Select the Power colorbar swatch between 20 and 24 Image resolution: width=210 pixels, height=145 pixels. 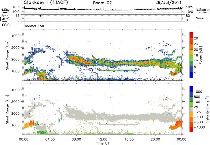[x=191, y=47]
